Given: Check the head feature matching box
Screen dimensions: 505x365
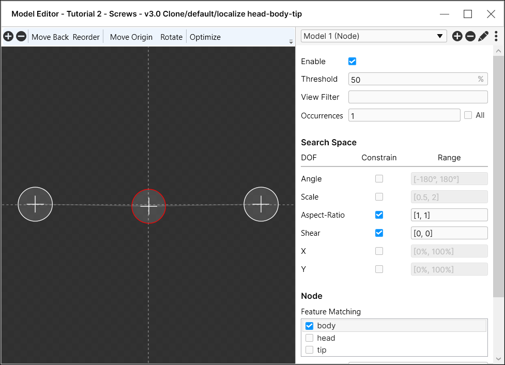Looking at the screenshot, I should pyautogui.click(x=310, y=338).
